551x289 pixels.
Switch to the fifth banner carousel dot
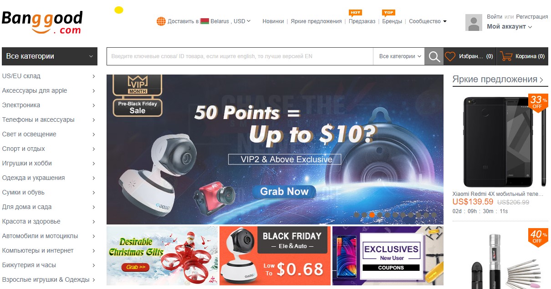[x=388, y=215]
